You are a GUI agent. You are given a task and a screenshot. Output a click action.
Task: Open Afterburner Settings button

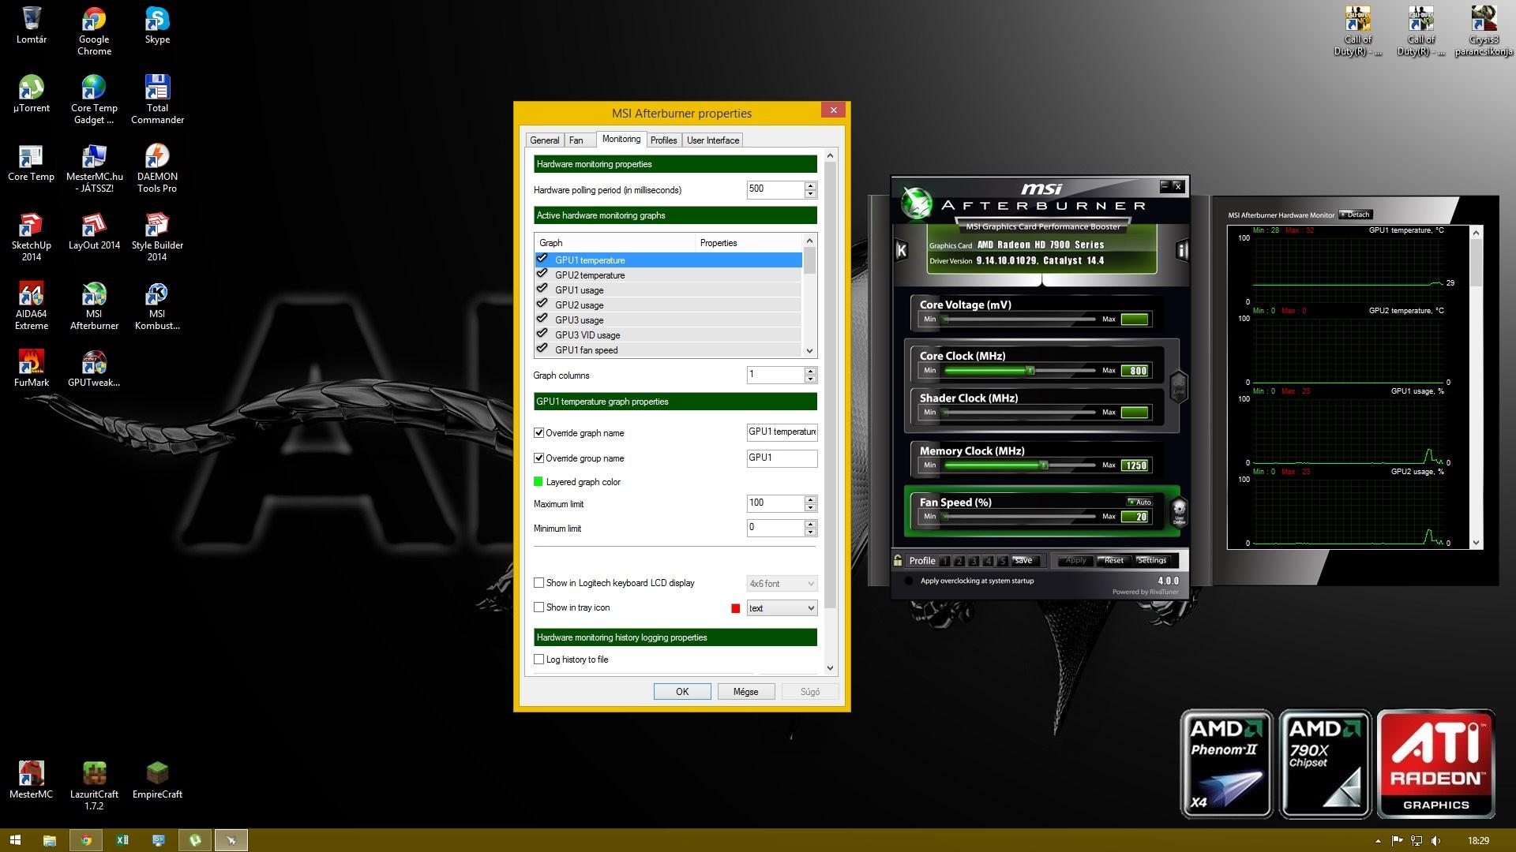pos(1152,561)
